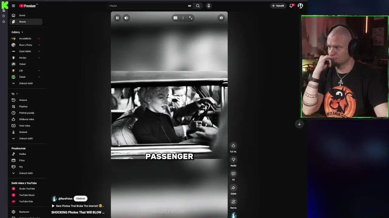Expand the Vy section header
The width and height of the screenshot is (389, 218).
pyautogui.click(x=15, y=94)
